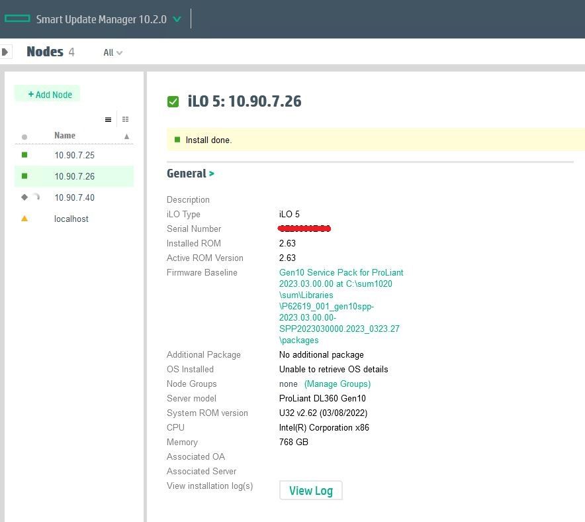585x522 pixels.
Task: Click the iLO 5: 10.90.7.26 heading
Action: (244, 101)
